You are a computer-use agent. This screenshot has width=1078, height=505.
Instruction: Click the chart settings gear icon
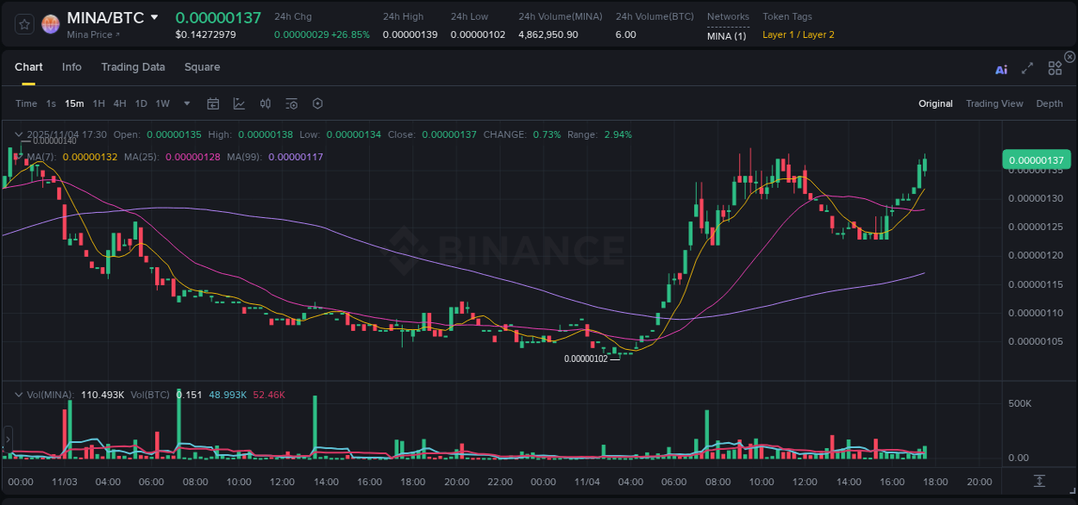tap(317, 103)
